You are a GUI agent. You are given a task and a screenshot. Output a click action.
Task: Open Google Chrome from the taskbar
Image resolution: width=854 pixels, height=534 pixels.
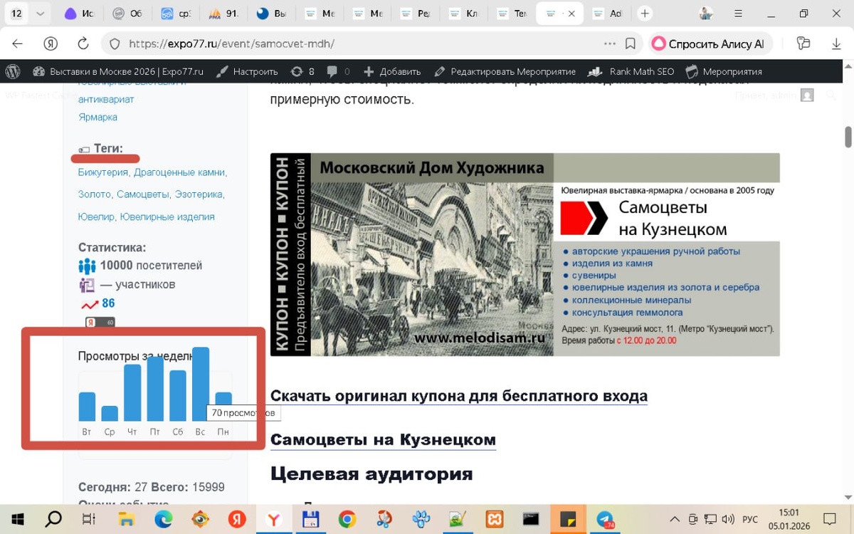coord(347,519)
